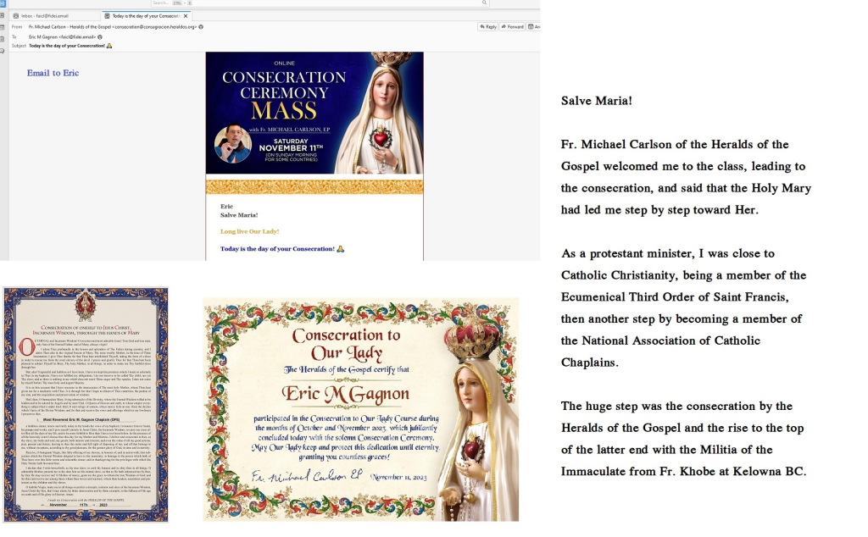Click the 'Saturday November 11th' banner text
This screenshot has height=537, width=868.
(x=292, y=145)
